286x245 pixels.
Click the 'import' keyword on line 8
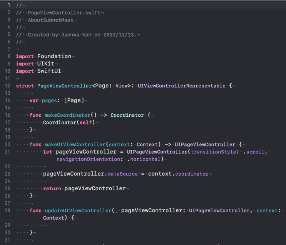pos(25,56)
